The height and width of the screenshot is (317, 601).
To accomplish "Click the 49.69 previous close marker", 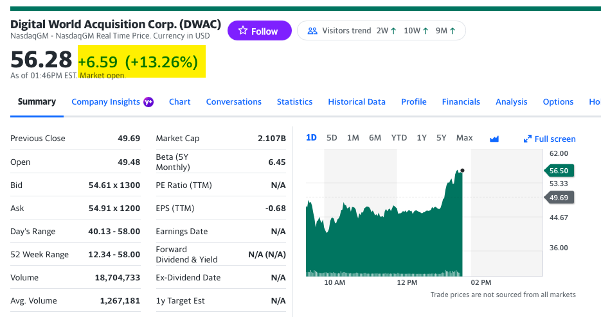I will [x=559, y=198].
